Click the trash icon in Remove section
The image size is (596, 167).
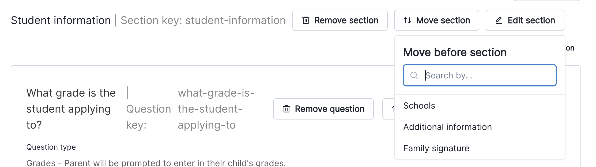pos(306,20)
